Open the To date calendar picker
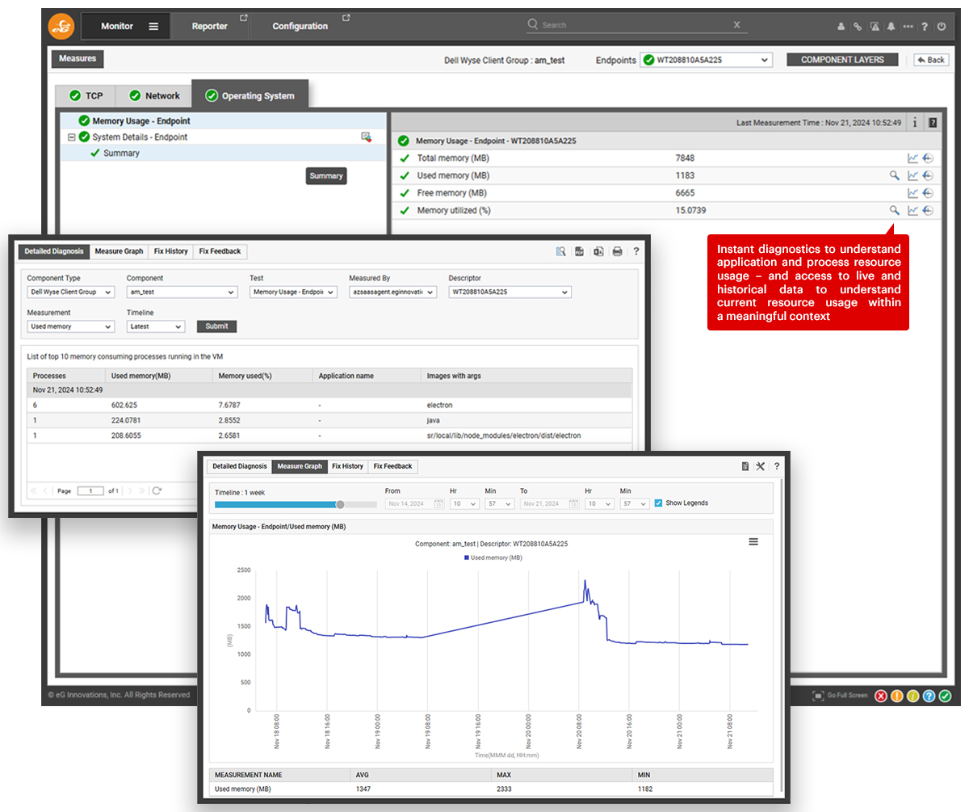The height and width of the screenshot is (812, 969). [x=573, y=503]
